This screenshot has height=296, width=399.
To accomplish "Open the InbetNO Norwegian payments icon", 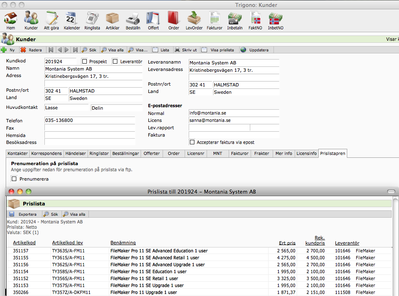I will tap(276, 21).
